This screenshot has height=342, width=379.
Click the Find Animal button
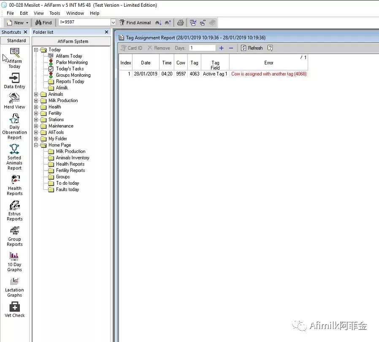point(135,23)
